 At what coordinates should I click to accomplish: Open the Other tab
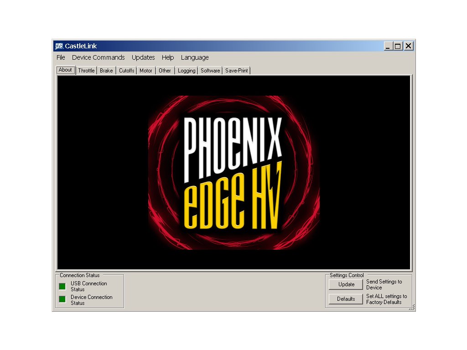pos(165,71)
